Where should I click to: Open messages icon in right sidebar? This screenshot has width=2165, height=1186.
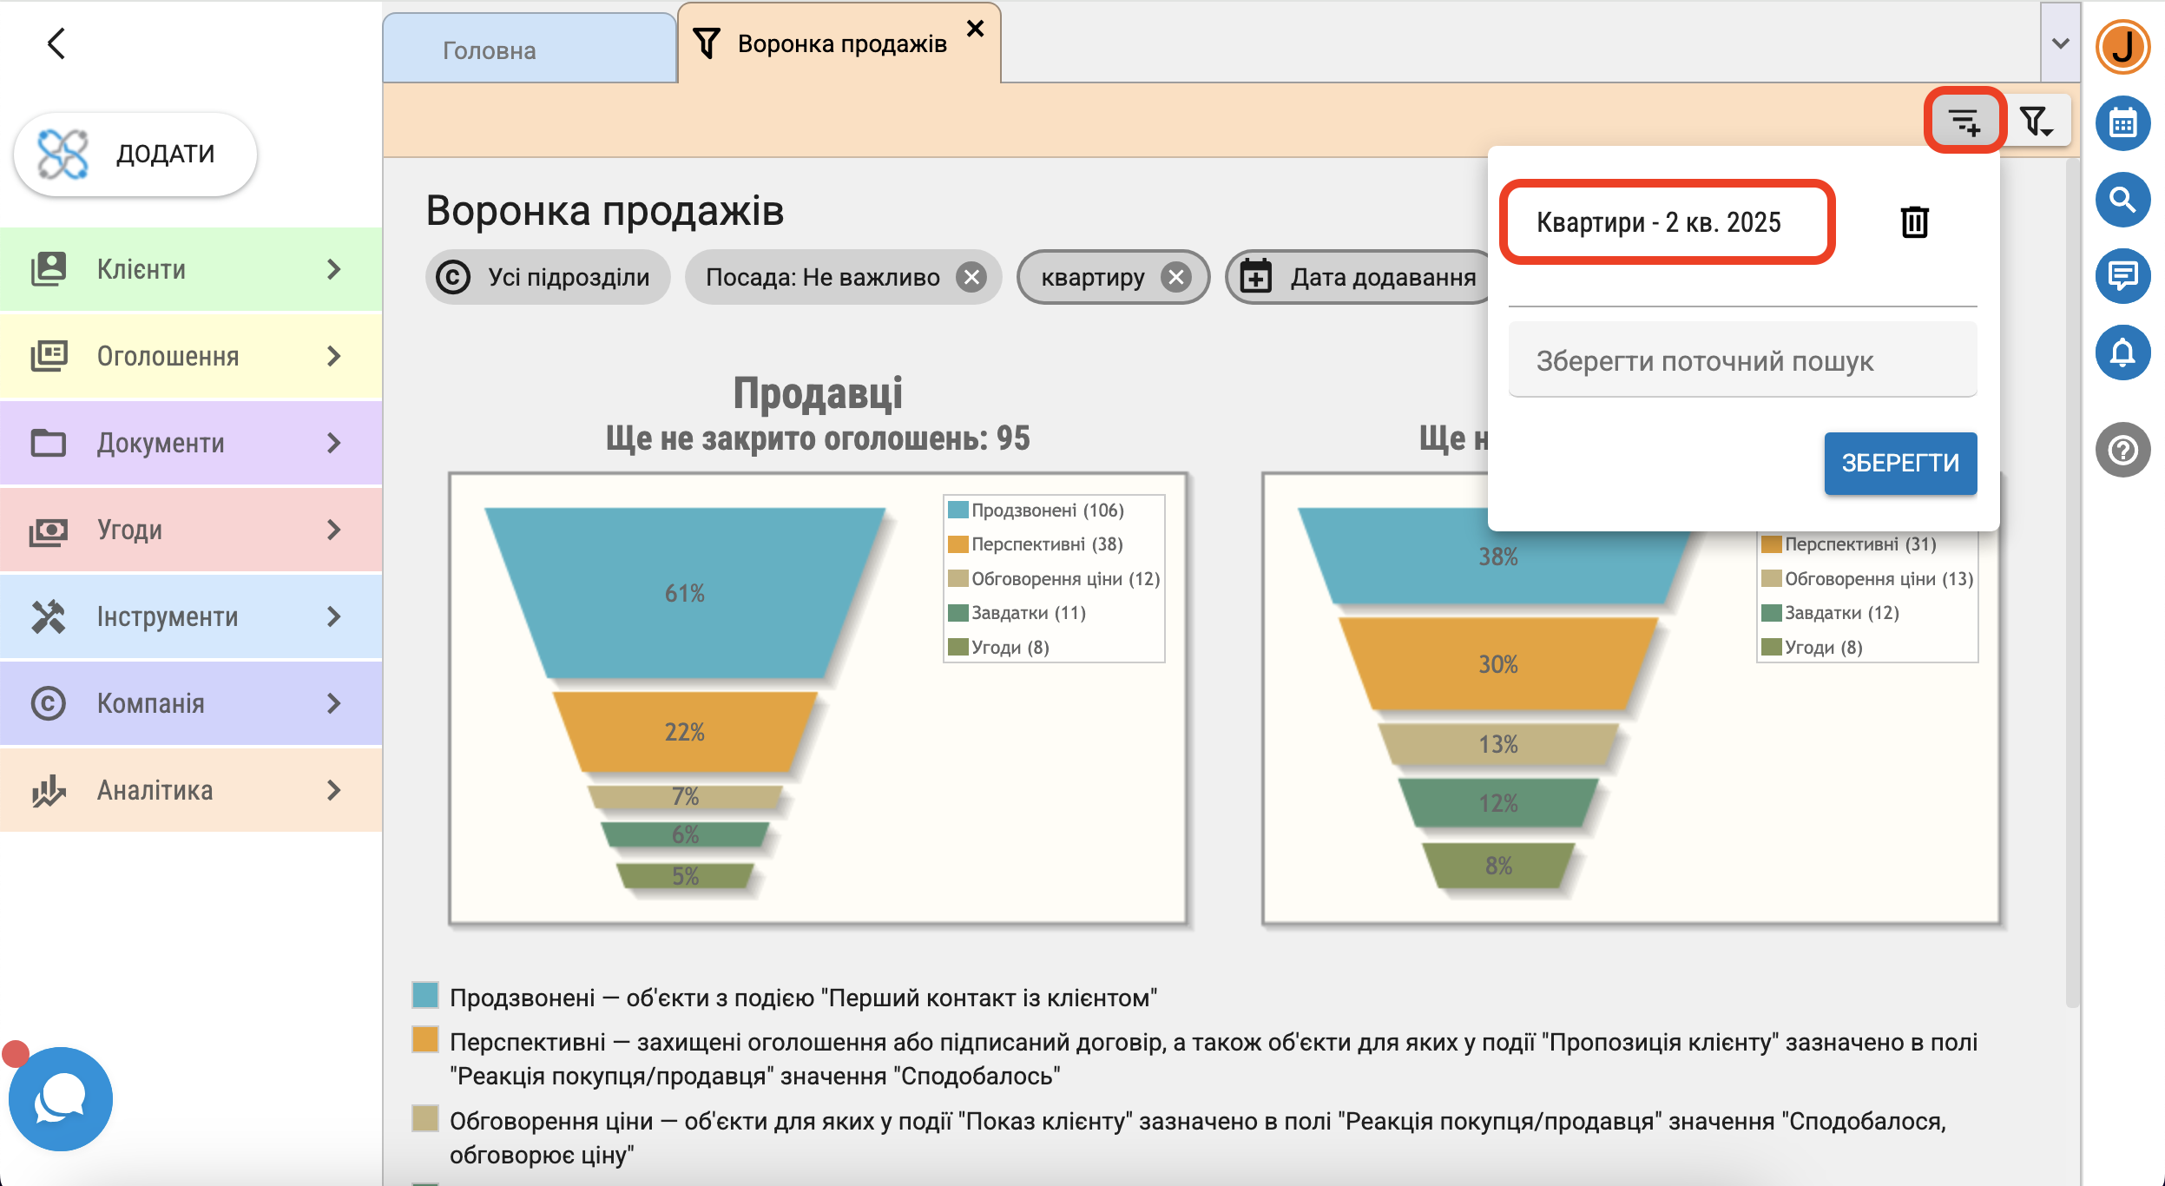pos(2122,276)
